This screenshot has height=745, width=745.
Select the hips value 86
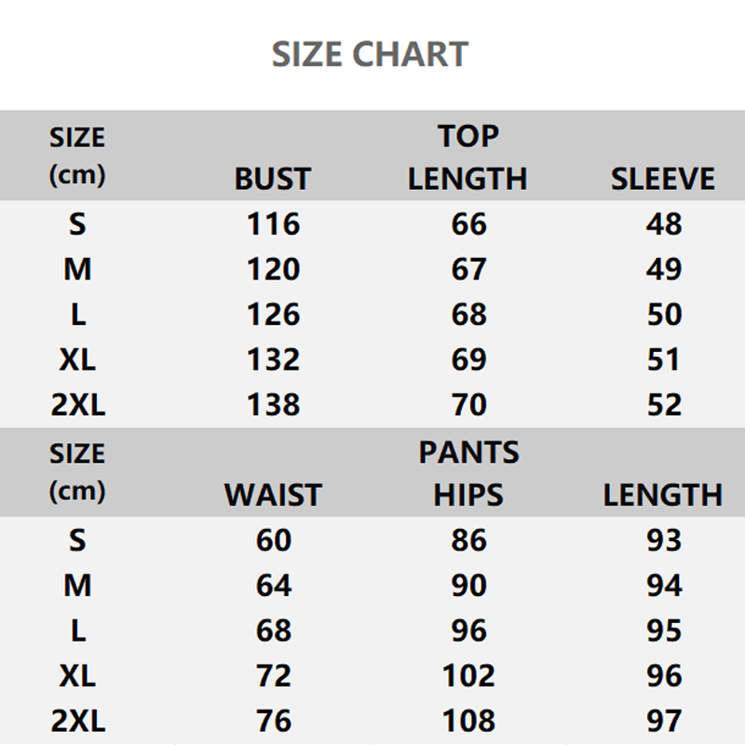click(468, 541)
